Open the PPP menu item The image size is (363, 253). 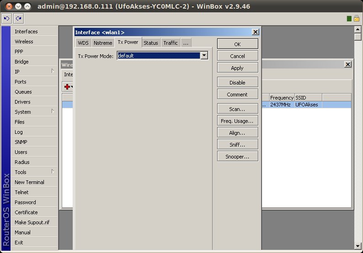[x=34, y=51]
